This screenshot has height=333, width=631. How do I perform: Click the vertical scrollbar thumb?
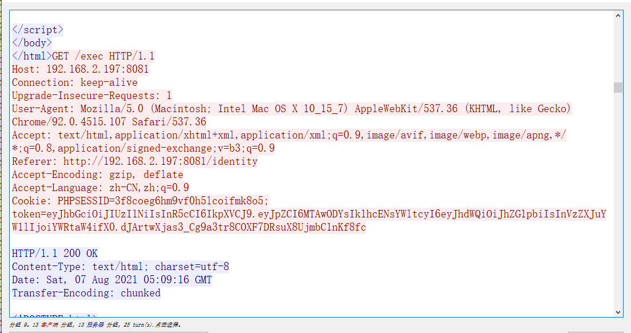tap(618, 88)
